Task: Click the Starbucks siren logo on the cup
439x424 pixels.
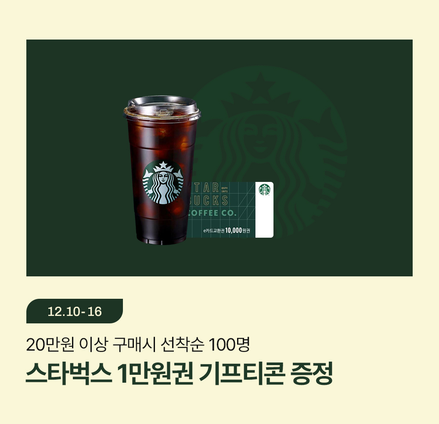Action: point(163,182)
